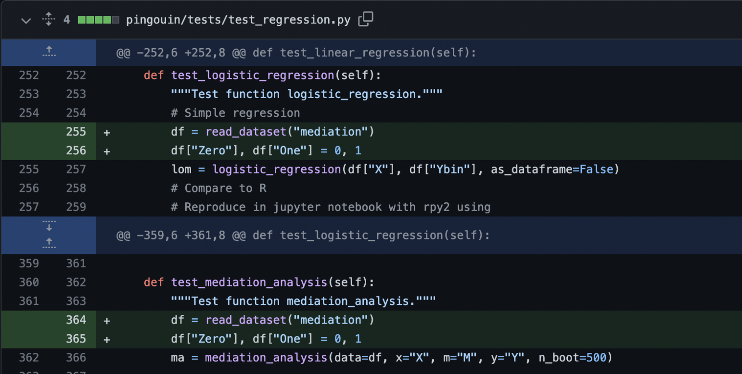This screenshot has width=742, height=374.
Task: Expand context above the first hunk
Action: coord(48,52)
